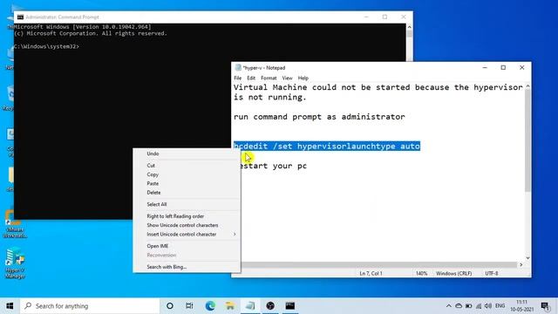Choose Cut in the context menu
Screen dimensions: 558x314
coord(187,166)
